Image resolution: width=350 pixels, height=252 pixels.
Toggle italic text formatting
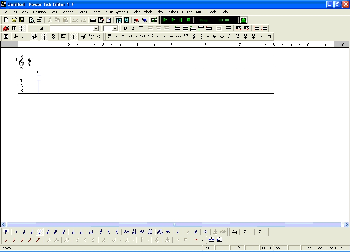[x=133, y=28]
